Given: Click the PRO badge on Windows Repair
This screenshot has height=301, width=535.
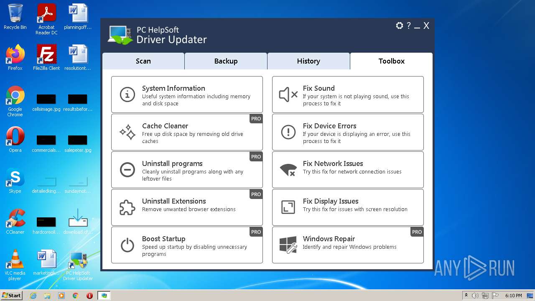Looking at the screenshot, I should [417, 232].
